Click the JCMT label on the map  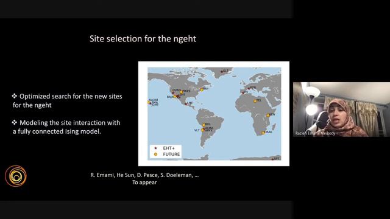pyautogui.click(x=155, y=105)
